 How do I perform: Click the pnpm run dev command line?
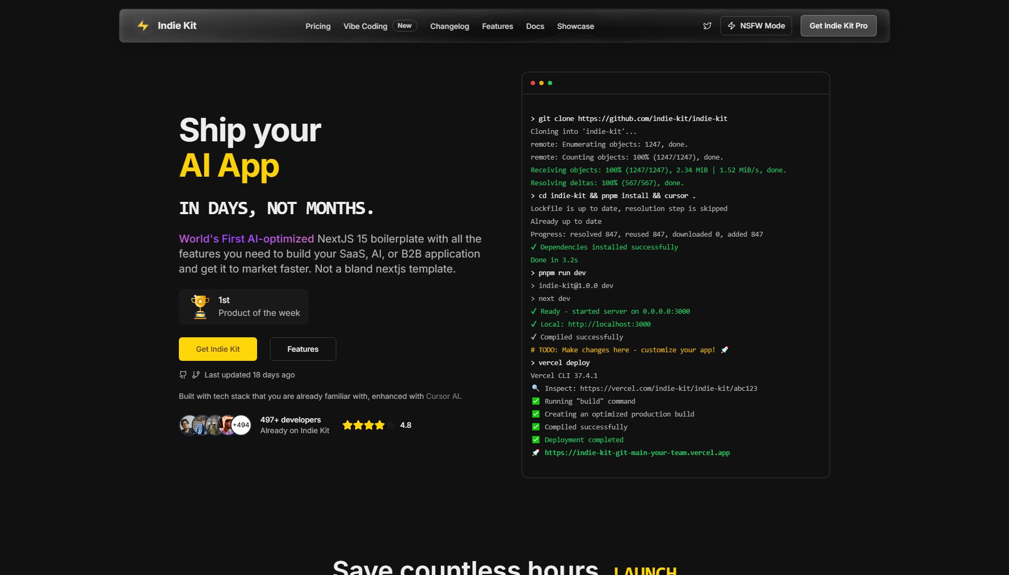pos(558,273)
